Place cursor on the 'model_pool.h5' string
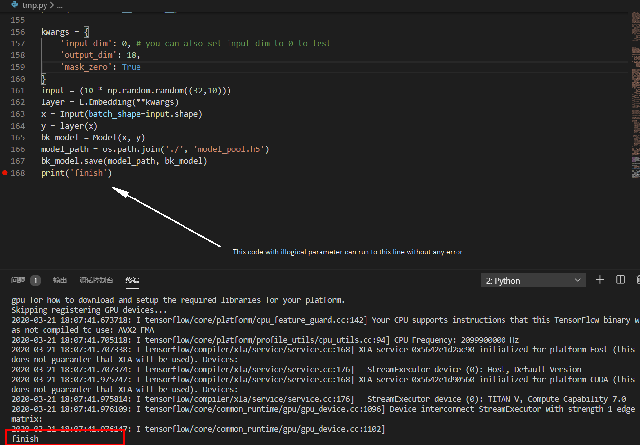 pos(229,149)
